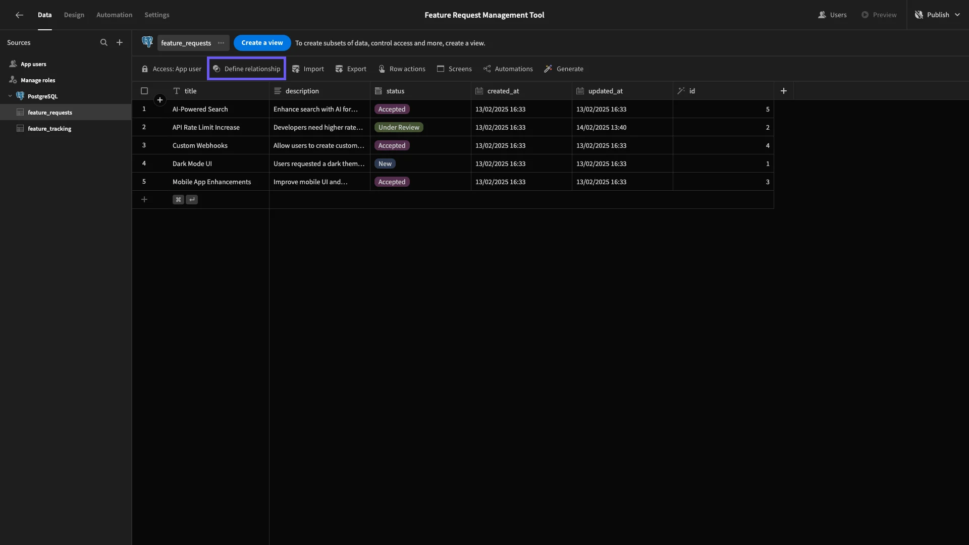Click the id cell of Dark Mode UI row
Viewport: 969px width, 545px height.
pos(723,163)
